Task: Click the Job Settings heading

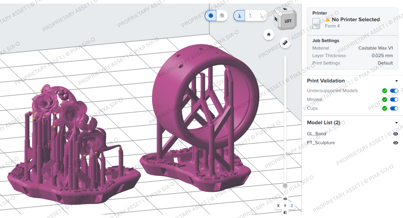Action: click(x=326, y=41)
